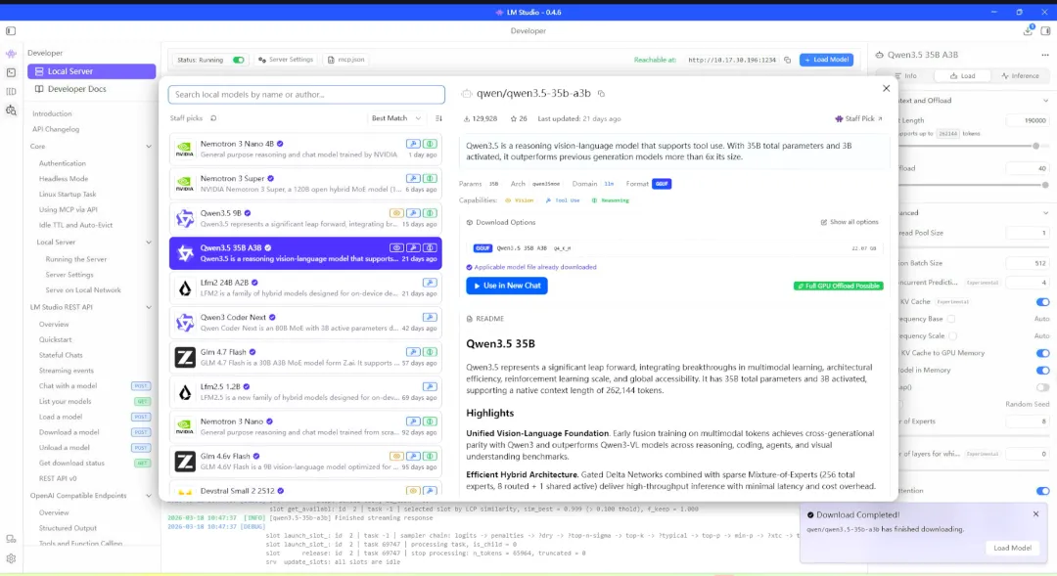Toggle the left sidebar panel icon
This screenshot has height=576, width=1057.
point(11,31)
